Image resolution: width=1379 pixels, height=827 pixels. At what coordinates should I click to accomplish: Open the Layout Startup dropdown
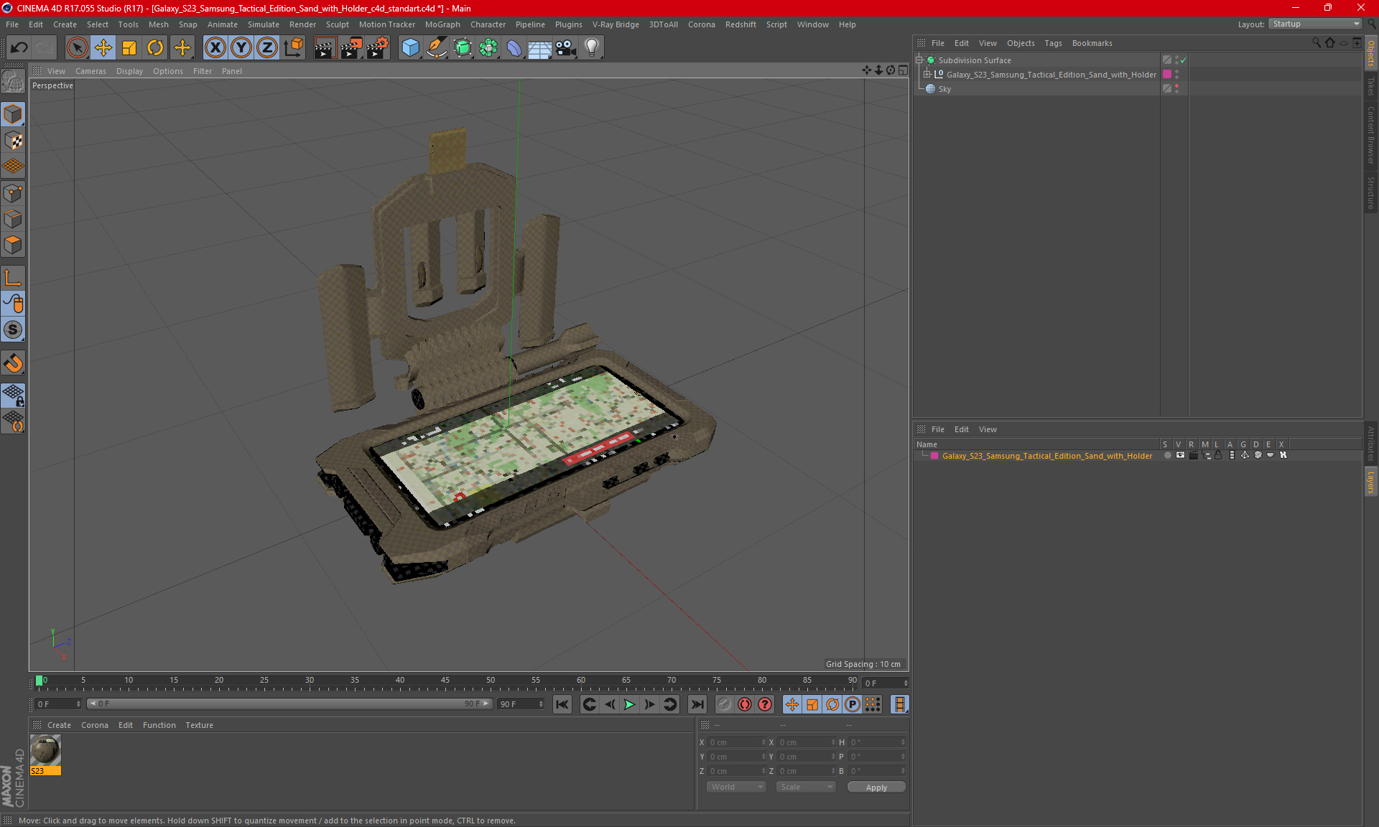(x=1315, y=24)
